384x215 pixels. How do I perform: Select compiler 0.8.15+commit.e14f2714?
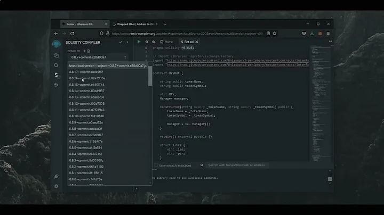(x=108, y=85)
